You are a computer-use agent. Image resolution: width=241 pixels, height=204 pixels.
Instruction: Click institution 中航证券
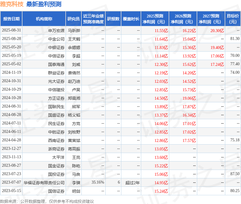(56, 132)
